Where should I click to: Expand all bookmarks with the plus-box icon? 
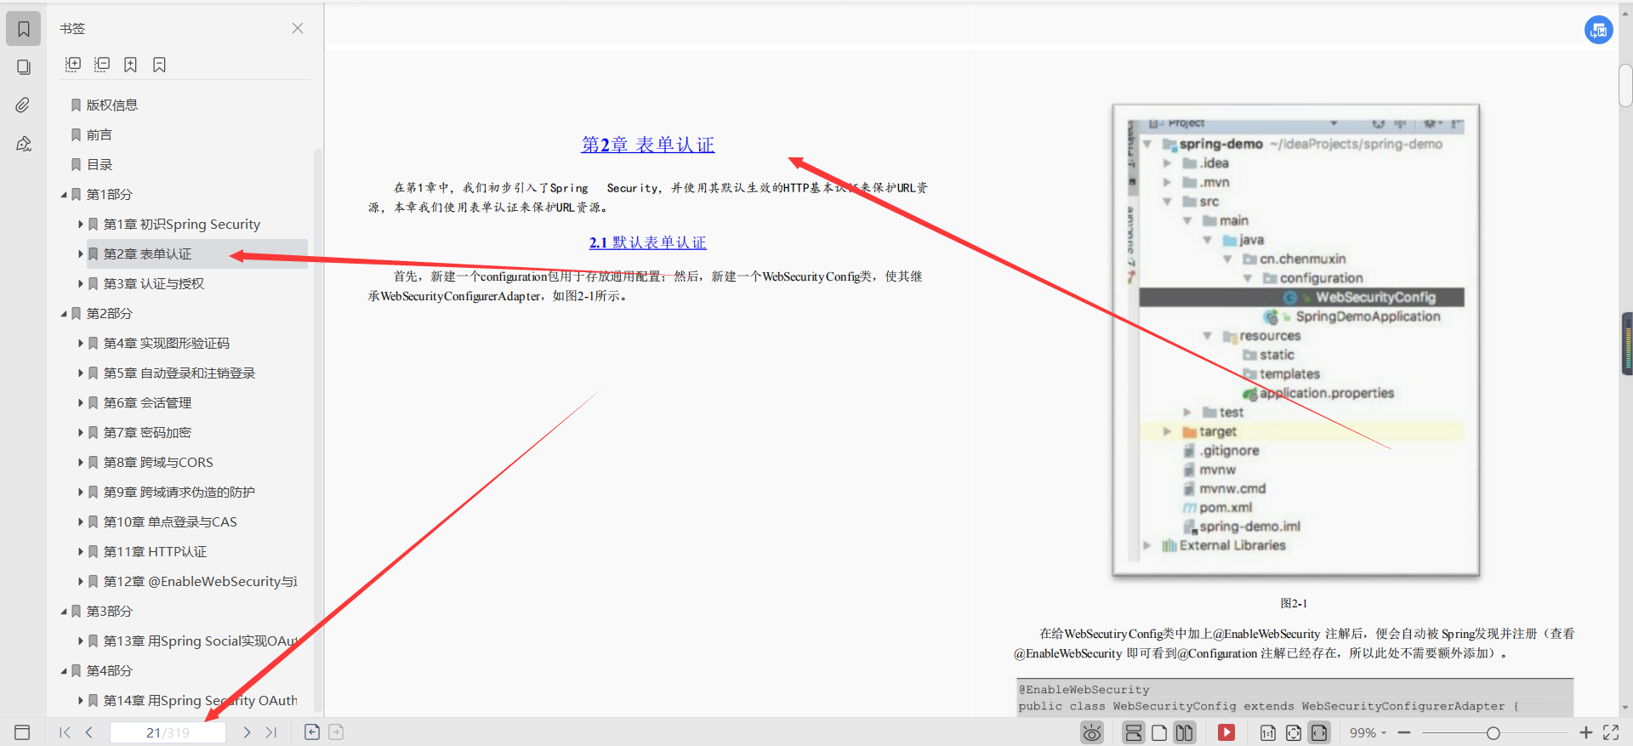tap(73, 65)
